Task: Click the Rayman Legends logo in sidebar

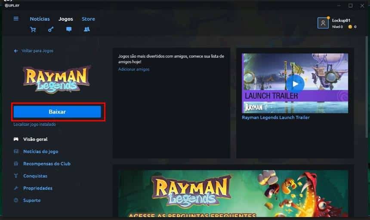Action: 57,79
